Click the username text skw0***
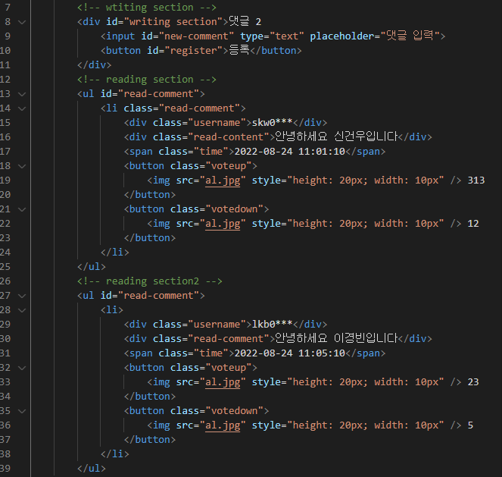Image resolution: width=502 pixels, height=477 pixels. click(x=272, y=123)
